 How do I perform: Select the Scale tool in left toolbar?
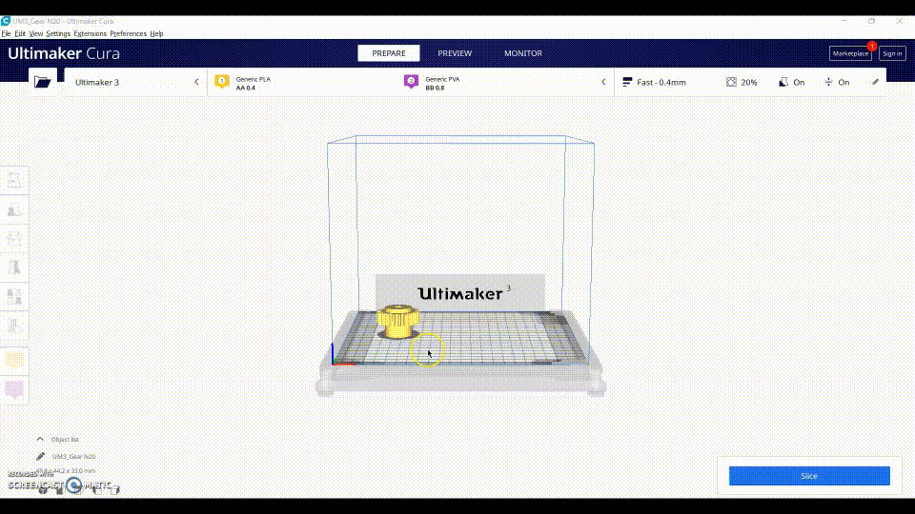coord(14,209)
